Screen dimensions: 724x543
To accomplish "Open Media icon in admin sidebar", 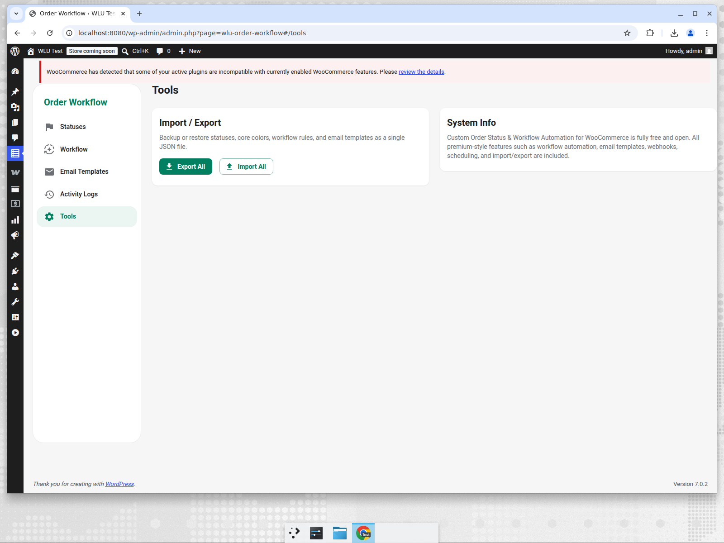I will 15,107.
